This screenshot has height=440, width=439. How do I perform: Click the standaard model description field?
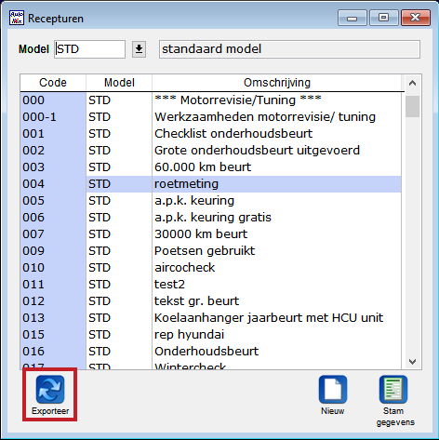point(289,49)
